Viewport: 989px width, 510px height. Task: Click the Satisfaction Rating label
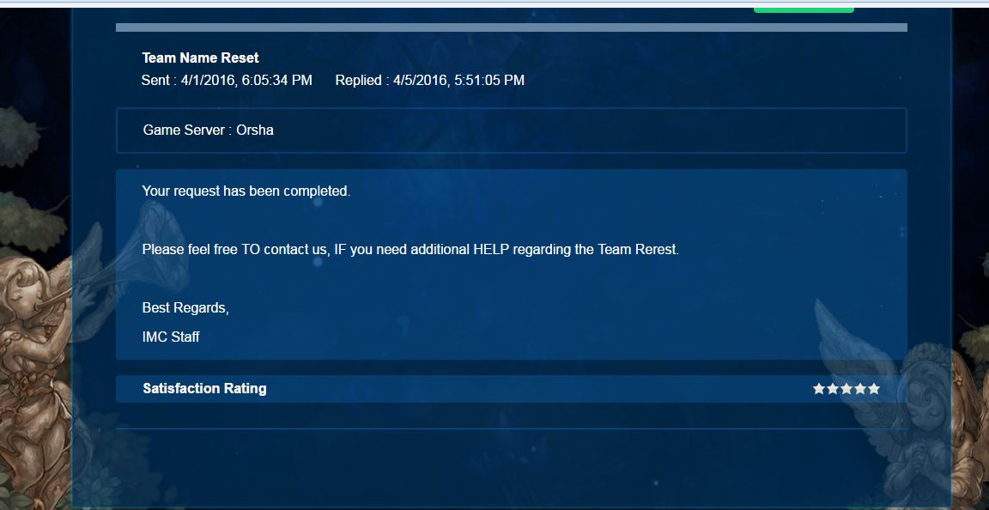point(204,389)
